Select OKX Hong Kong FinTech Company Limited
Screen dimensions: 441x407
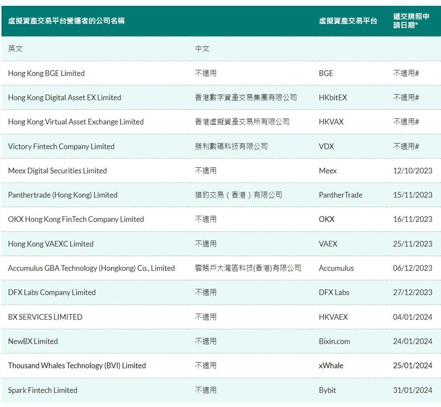76,219
